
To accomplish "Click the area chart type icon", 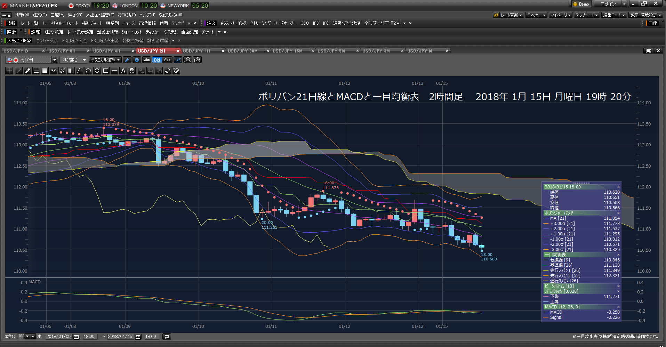I will click(146, 60).
